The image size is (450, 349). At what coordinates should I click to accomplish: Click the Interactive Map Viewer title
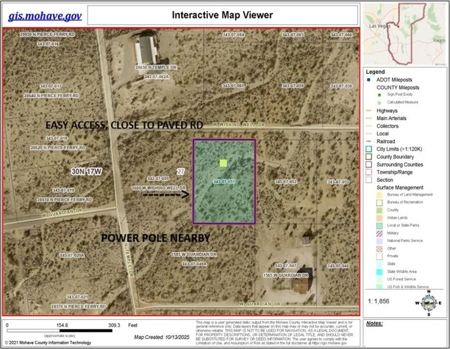pyautogui.click(x=222, y=15)
